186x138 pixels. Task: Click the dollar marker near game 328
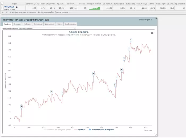click(x=62, y=92)
